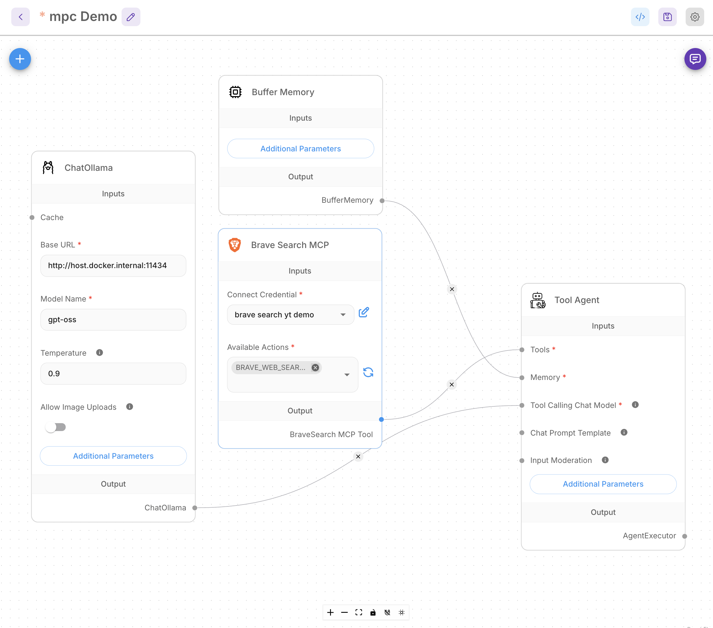The image size is (713, 628).
Task: Toggle canvas lock interactivity icon
Action: coord(373,612)
